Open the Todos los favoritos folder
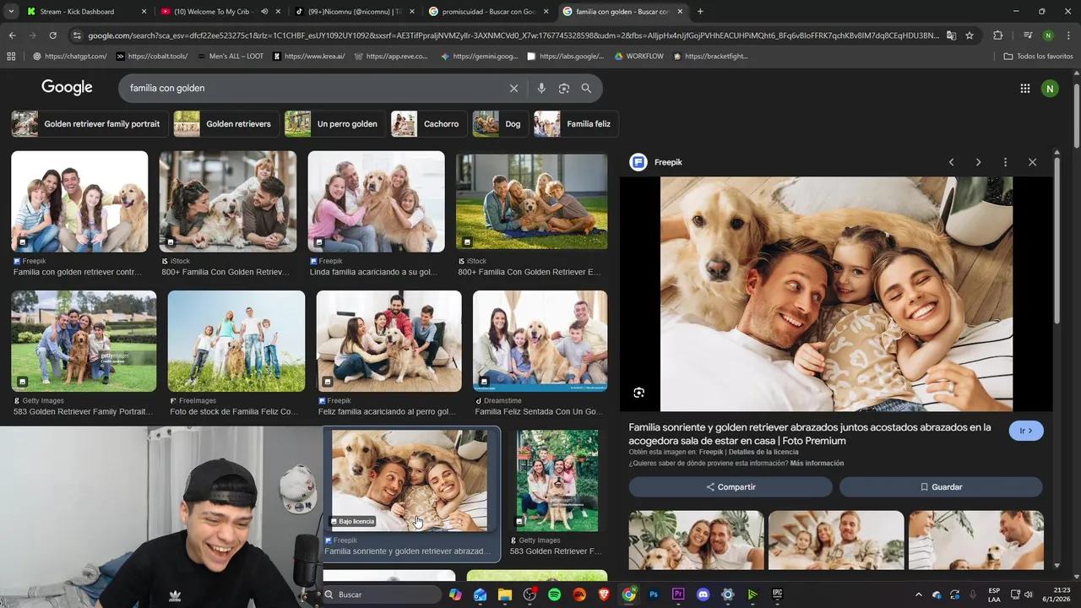Screen dimensions: 1081x608 (1038, 56)
